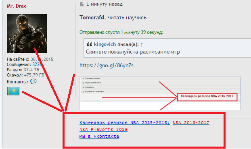The image size is (251, 149).
Task: Click the Tomcrafd username mention
Action: [92, 17]
